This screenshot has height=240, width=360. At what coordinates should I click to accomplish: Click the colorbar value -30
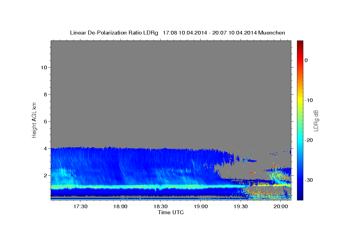309,180
